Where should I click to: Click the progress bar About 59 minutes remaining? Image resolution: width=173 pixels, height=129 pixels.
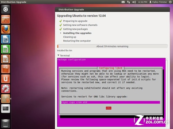pos(112,46)
